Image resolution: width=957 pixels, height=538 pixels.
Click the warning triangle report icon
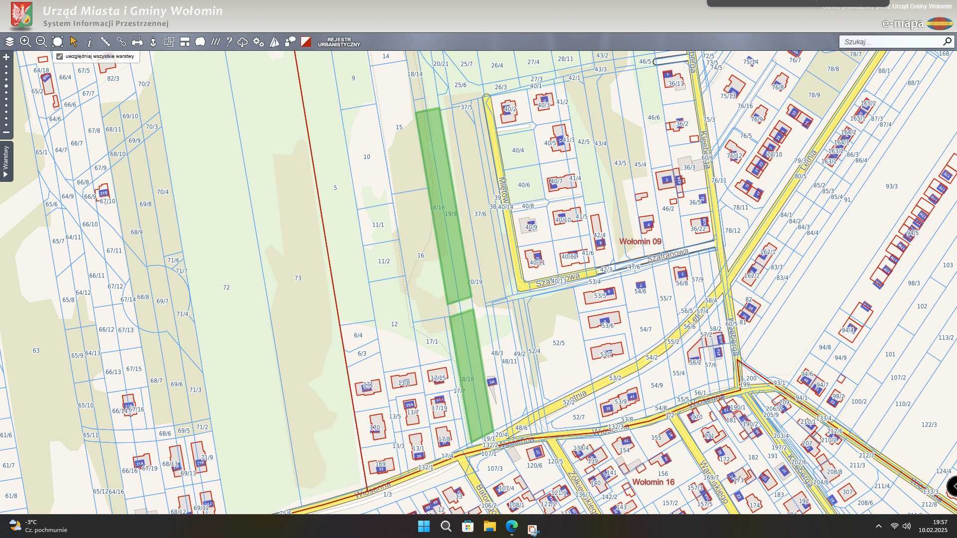point(275,42)
